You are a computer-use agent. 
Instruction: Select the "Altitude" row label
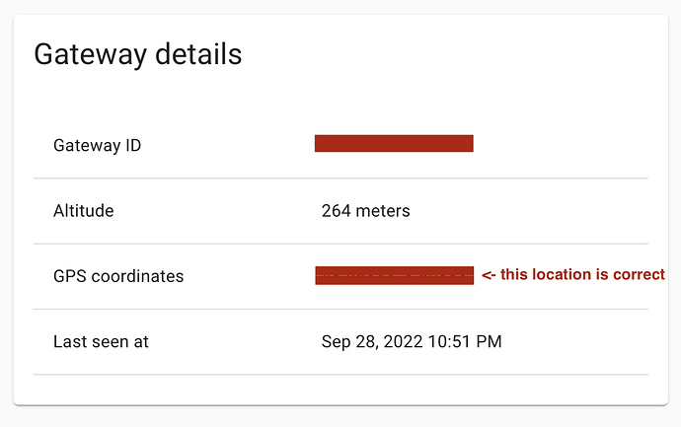[x=83, y=211]
